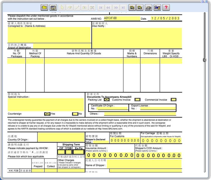Click the Consigned to address field
The image size is (211, 180).
tap(49, 35)
